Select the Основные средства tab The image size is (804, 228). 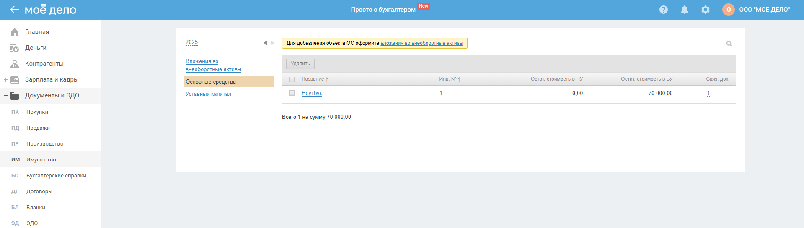coord(228,82)
